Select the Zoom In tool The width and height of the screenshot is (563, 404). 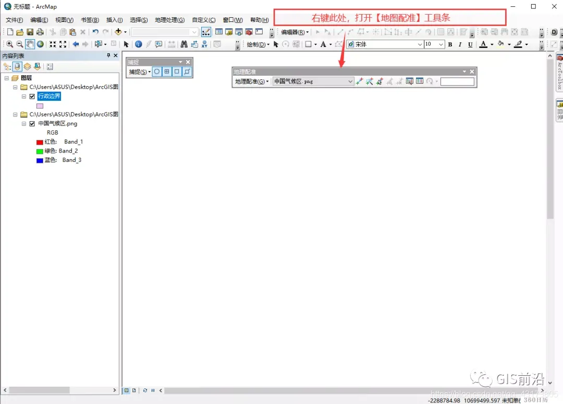click(10, 44)
